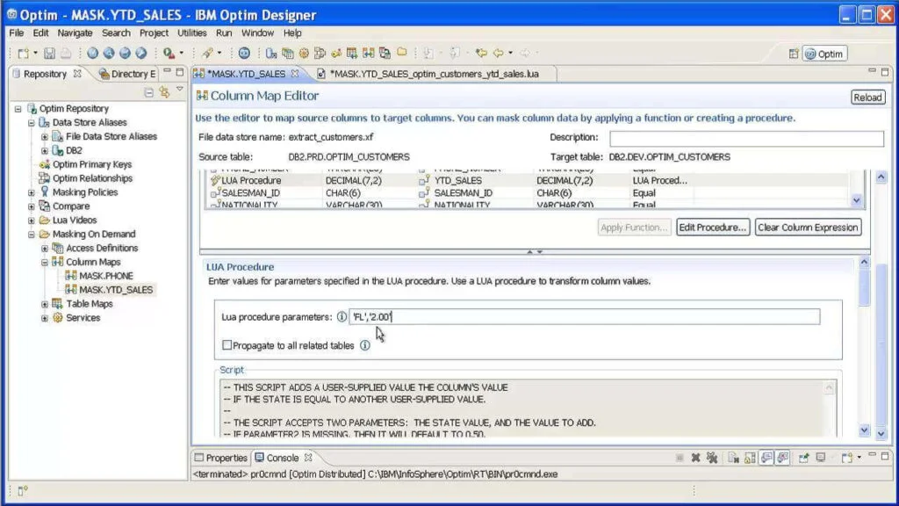Select the SALESMAN_ID source column row
899x506 pixels.
click(249, 193)
